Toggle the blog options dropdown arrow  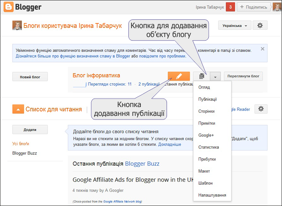(x=215, y=76)
